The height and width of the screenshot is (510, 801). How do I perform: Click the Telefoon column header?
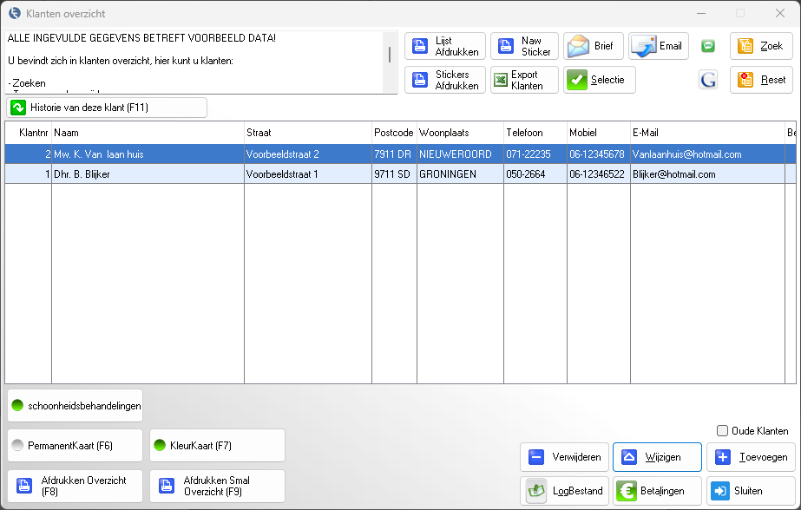[x=535, y=133]
